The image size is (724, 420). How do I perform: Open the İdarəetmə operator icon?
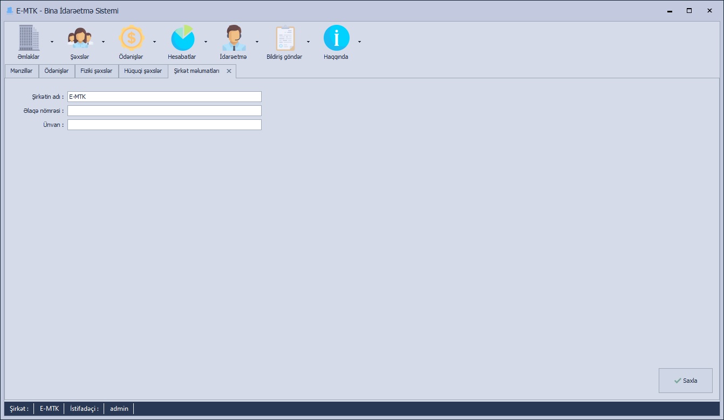(233, 38)
